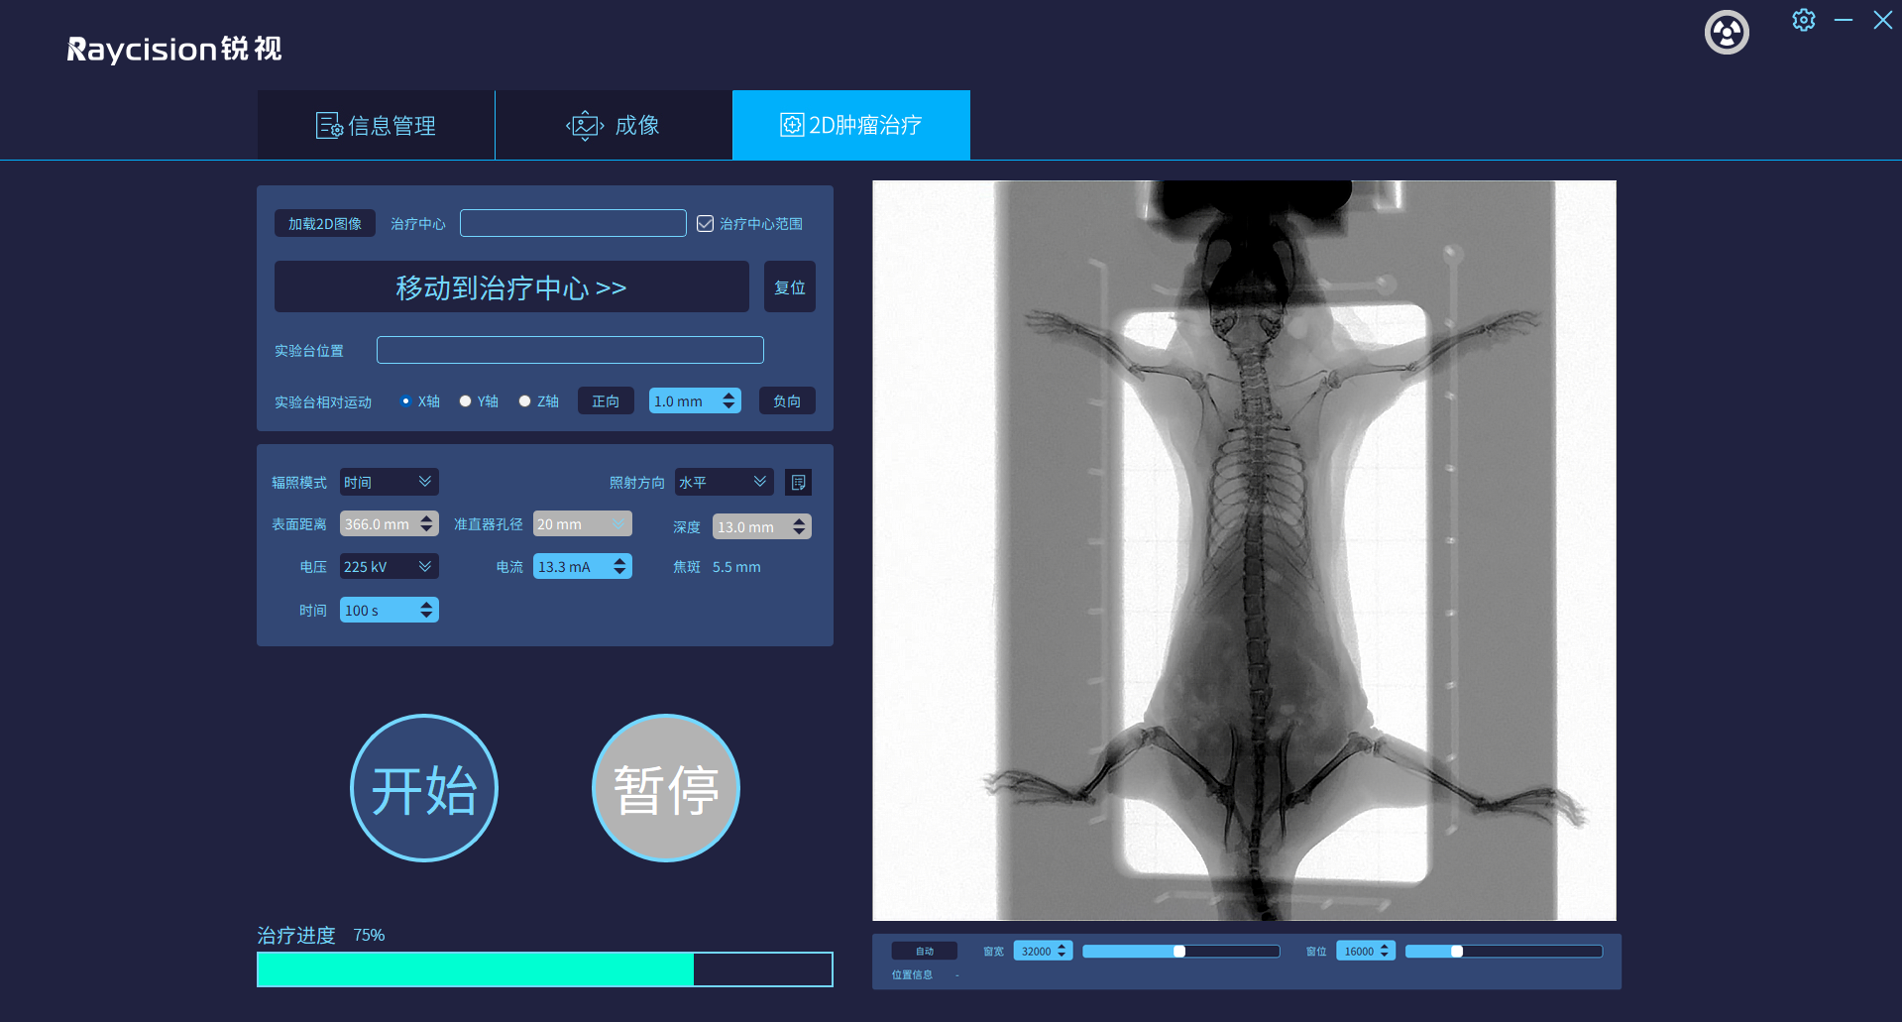Click the 暂停 pause button
Image resolution: width=1902 pixels, height=1022 pixels.
click(x=666, y=788)
